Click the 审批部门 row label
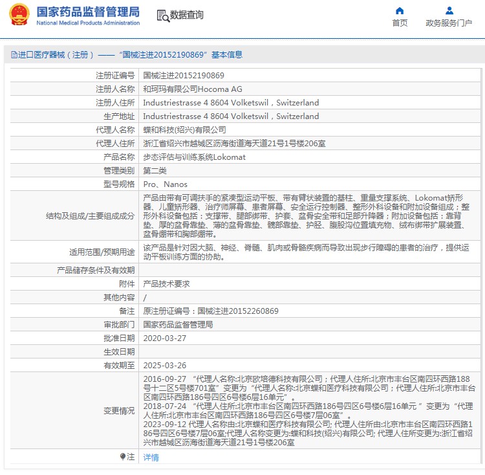Screen dimensions: 485x475 [x=119, y=325]
